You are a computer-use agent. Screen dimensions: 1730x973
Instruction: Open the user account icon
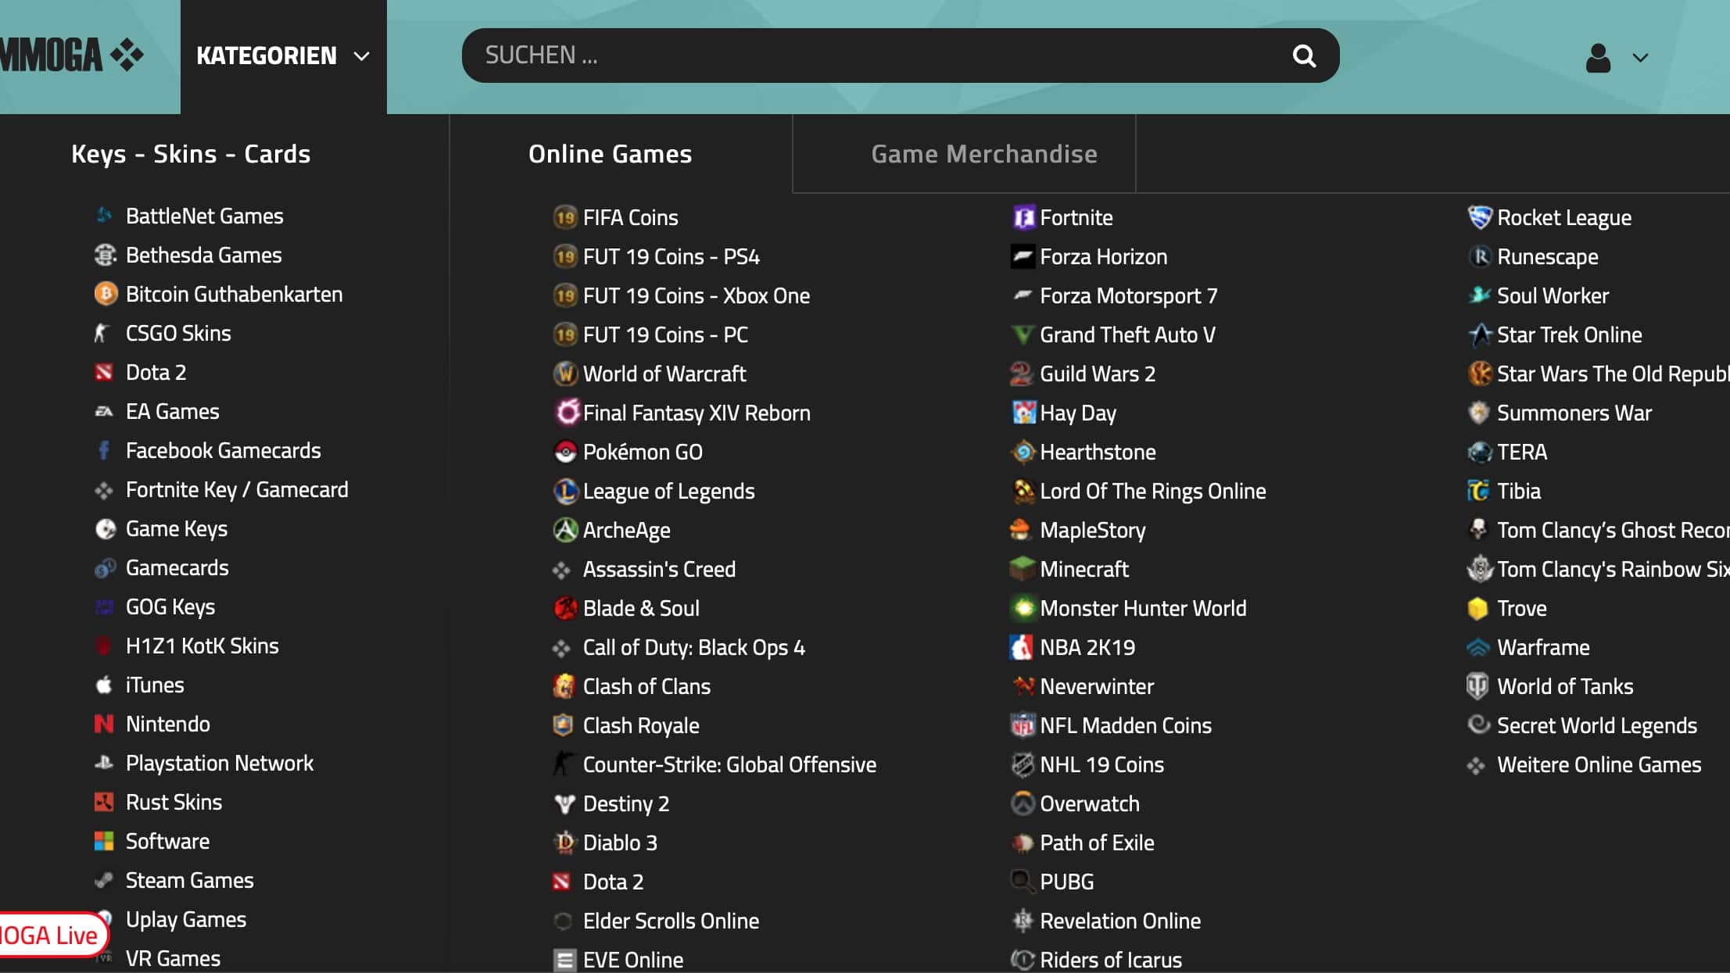1598,57
